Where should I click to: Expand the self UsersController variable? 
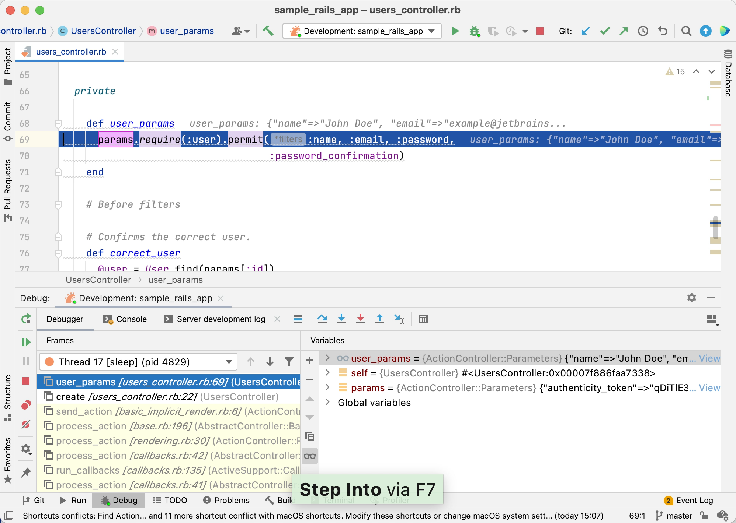pyautogui.click(x=327, y=373)
